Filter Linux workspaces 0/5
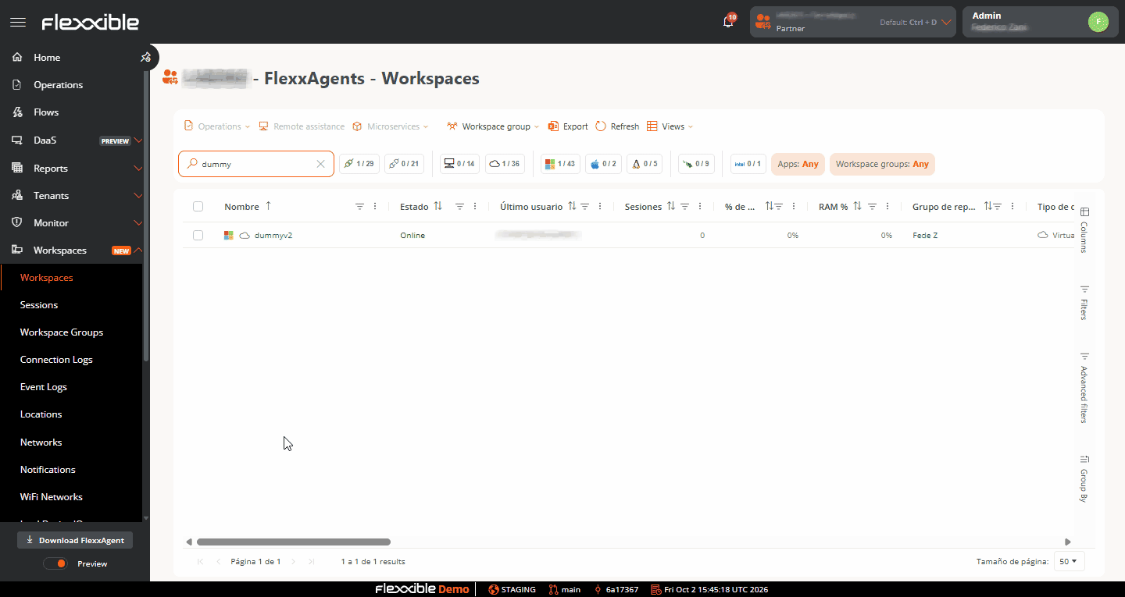 point(645,164)
